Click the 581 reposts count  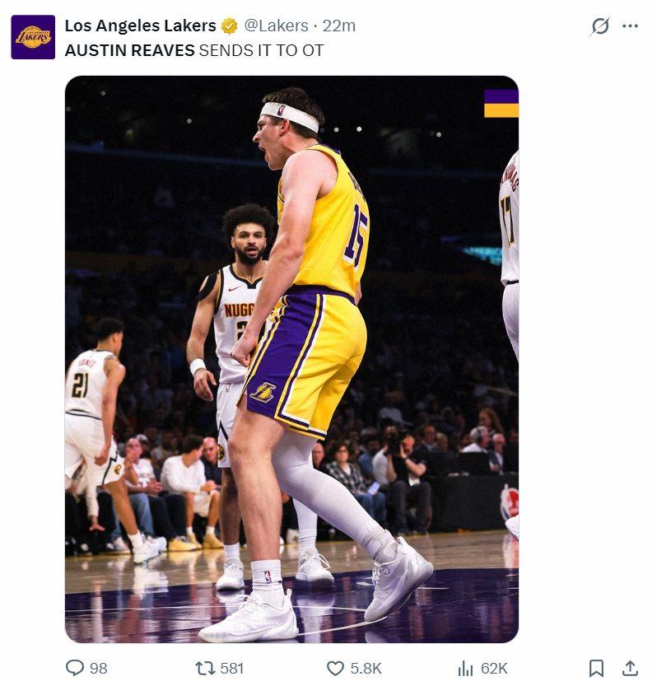(231, 668)
